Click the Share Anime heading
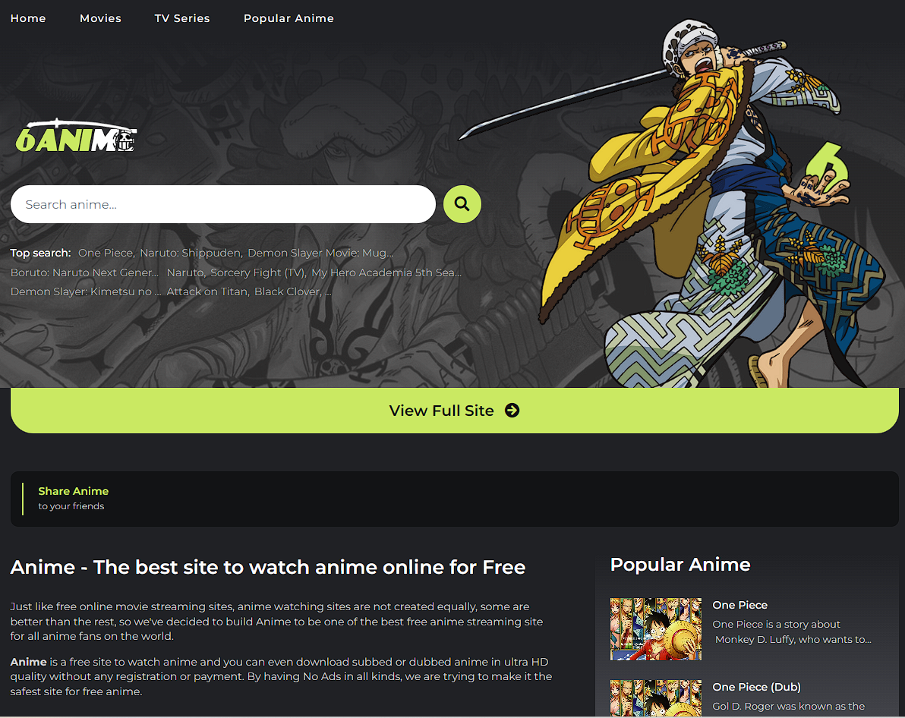Viewport: 905px width, 718px height. tap(74, 491)
